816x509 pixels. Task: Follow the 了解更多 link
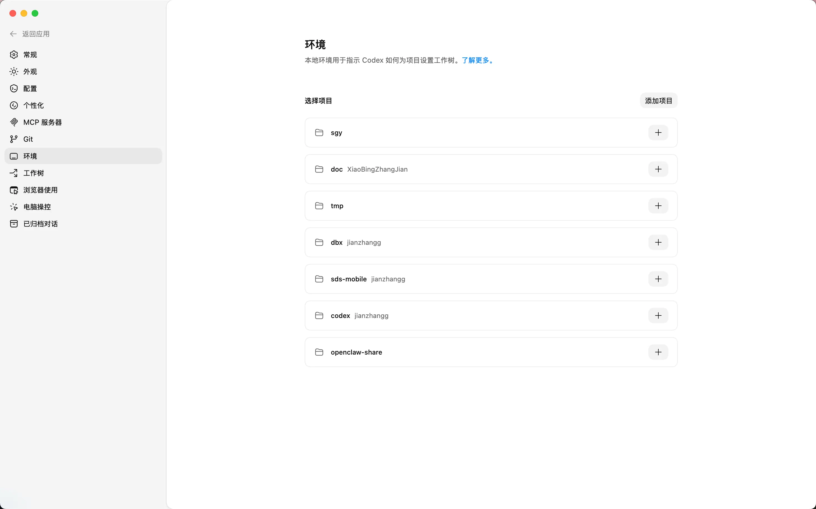477,60
